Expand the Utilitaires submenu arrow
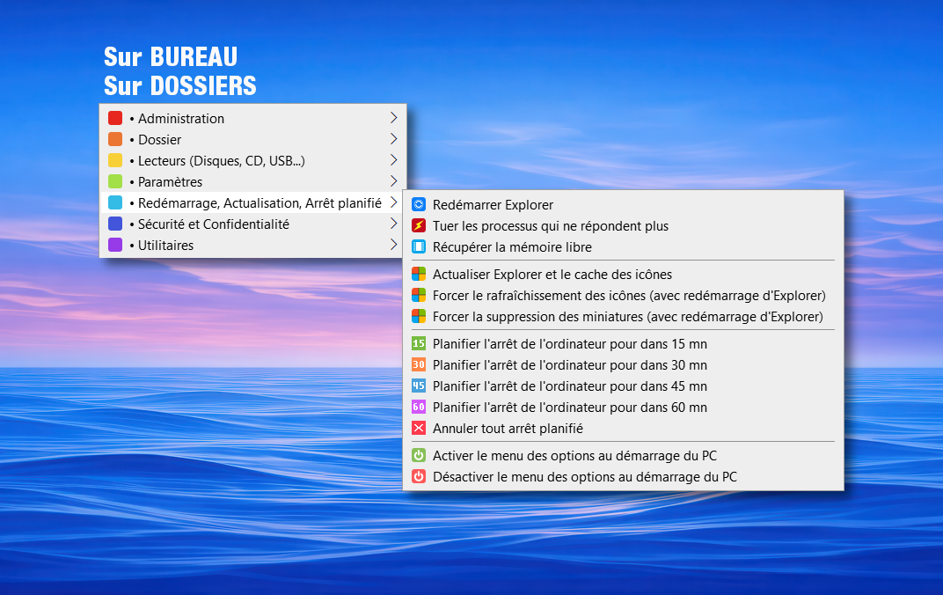The image size is (943, 595). pos(393,245)
